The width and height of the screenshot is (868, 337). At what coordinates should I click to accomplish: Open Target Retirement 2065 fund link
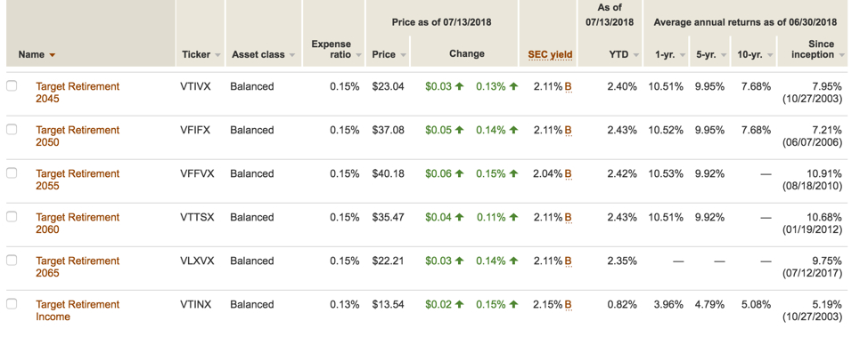click(x=78, y=267)
